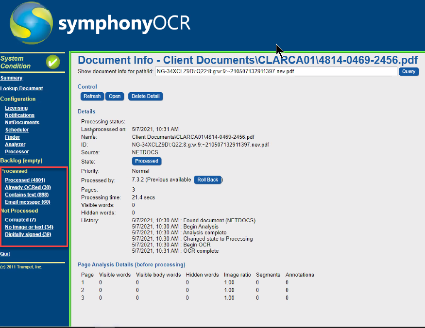Click the 'Begin OCR' history entry

click(x=197, y=245)
